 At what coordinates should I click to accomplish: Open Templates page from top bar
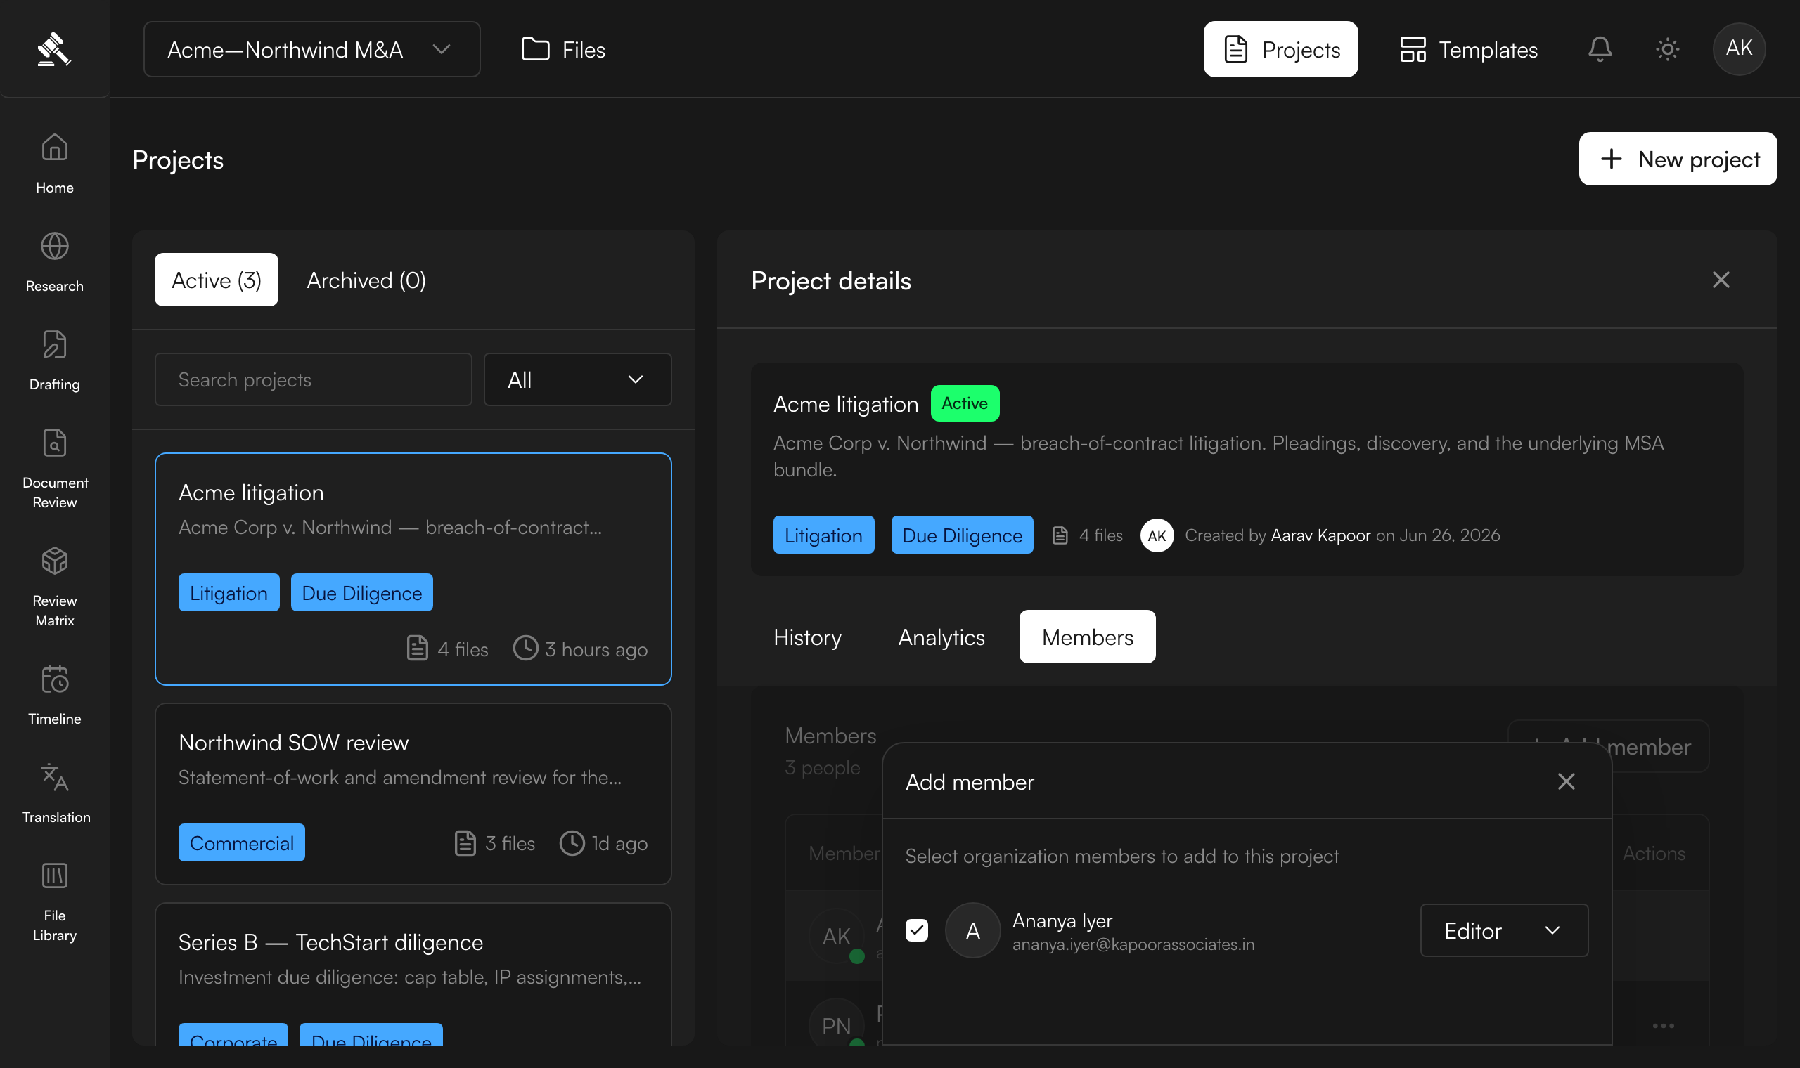pyautogui.click(x=1469, y=49)
